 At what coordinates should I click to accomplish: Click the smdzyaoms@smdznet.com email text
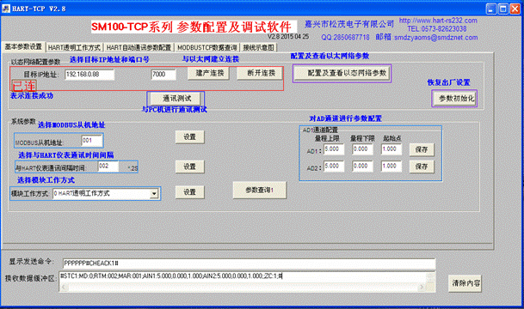coord(435,38)
